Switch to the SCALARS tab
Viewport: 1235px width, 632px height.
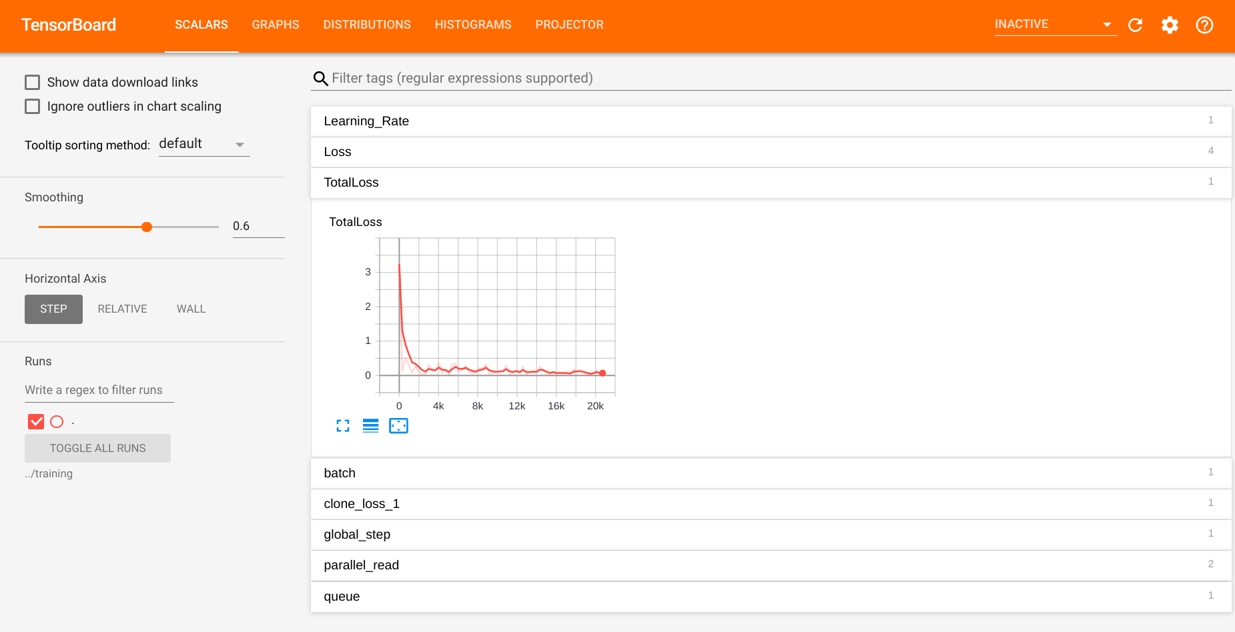(201, 25)
